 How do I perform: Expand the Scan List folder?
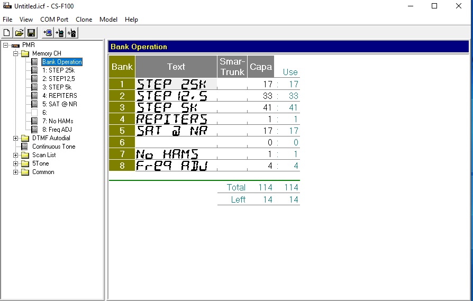16,155
